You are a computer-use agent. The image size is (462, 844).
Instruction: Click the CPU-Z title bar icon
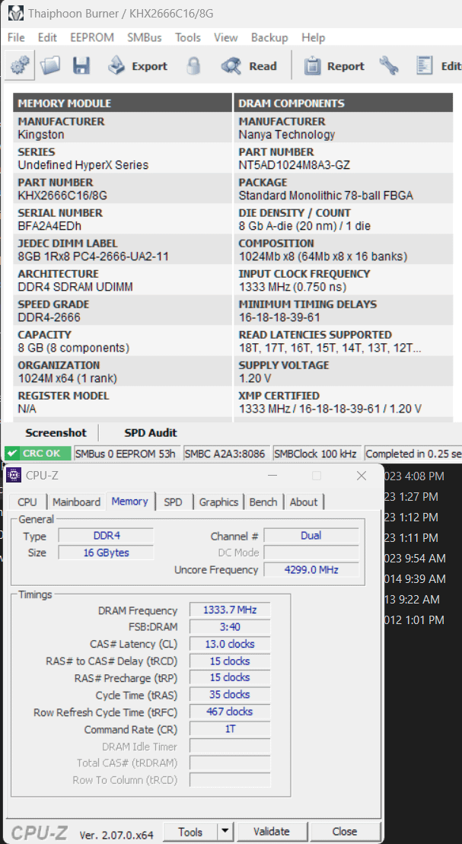coord(14,476)
